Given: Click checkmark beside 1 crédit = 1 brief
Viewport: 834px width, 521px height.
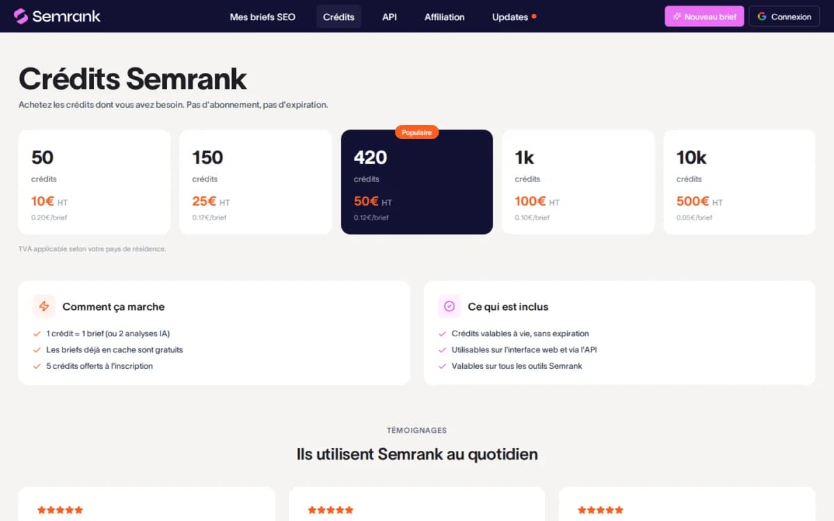Looking at the screenshot, I should coord(37,333).
